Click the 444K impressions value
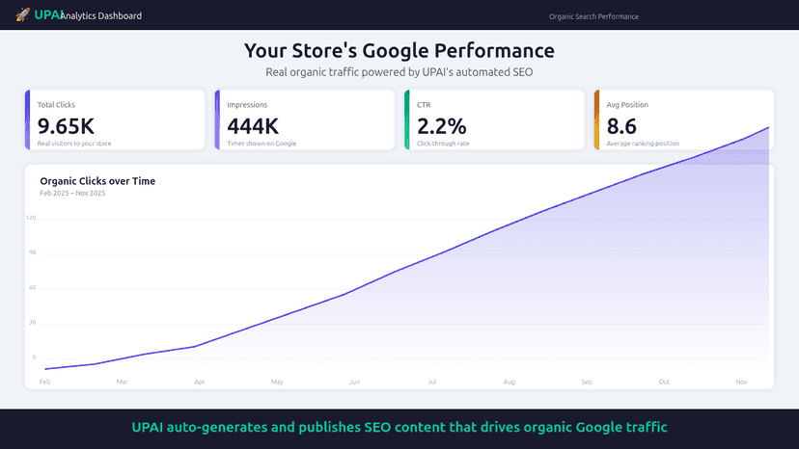 coord(253,126)
